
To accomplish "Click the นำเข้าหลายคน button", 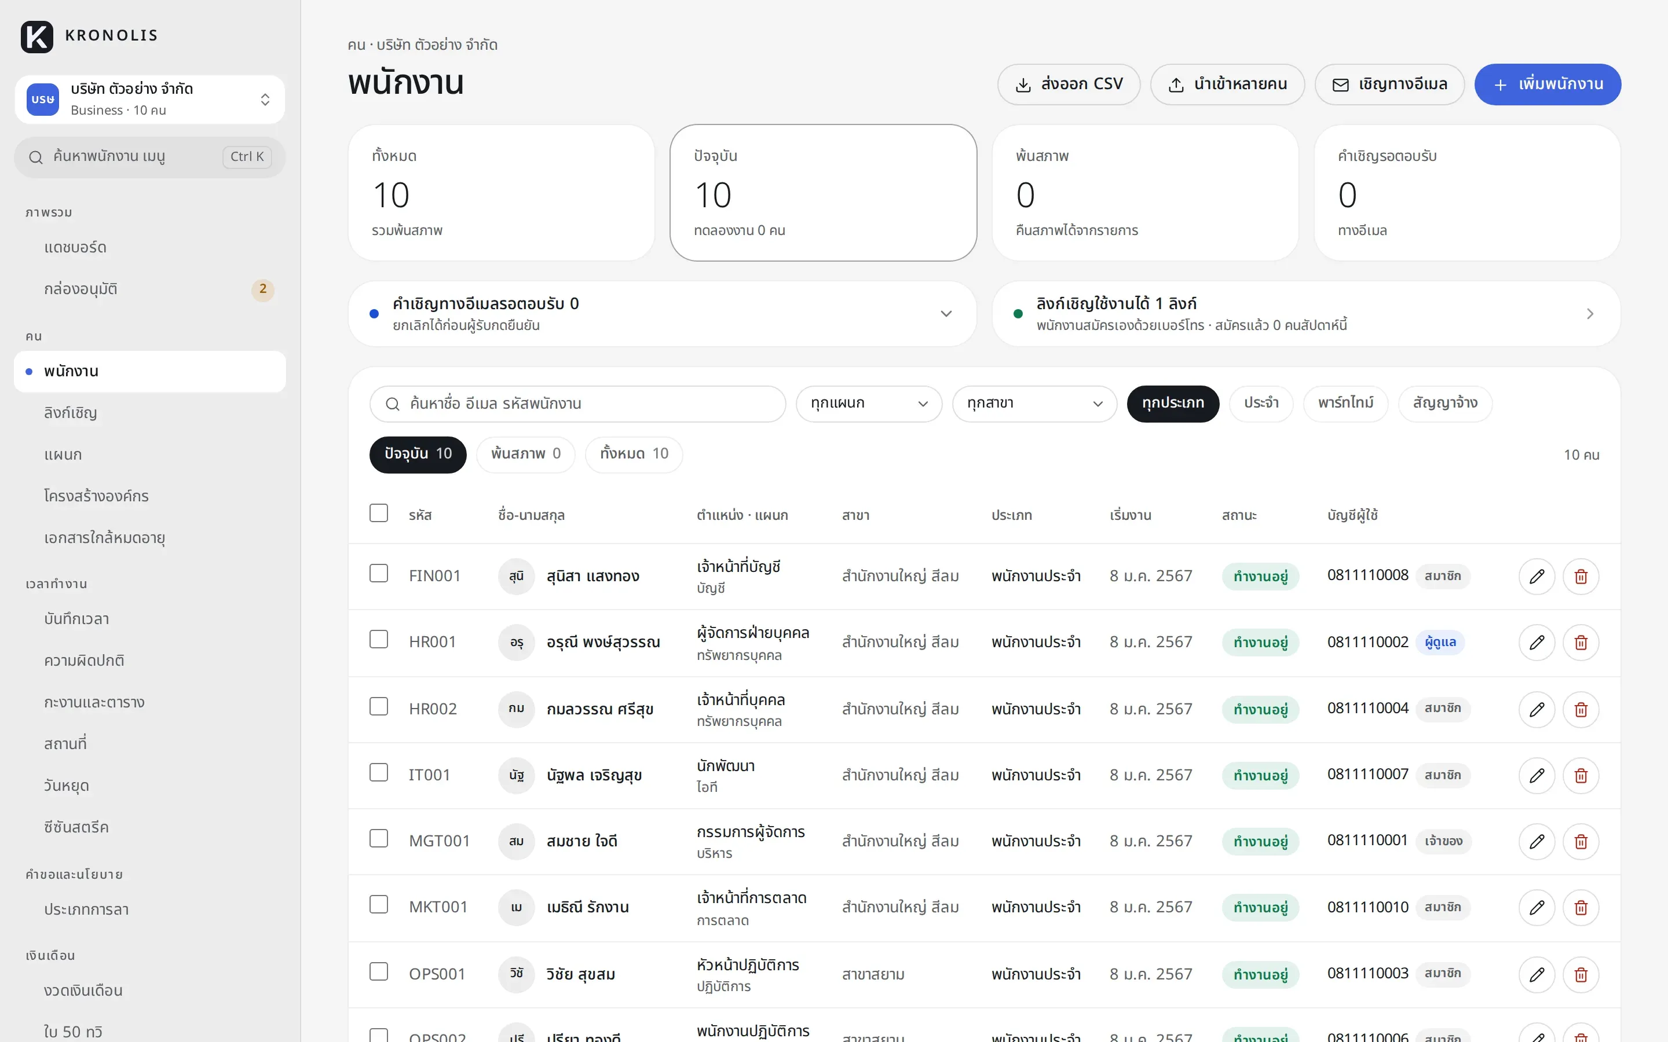I will click(x=1227, y=85).
